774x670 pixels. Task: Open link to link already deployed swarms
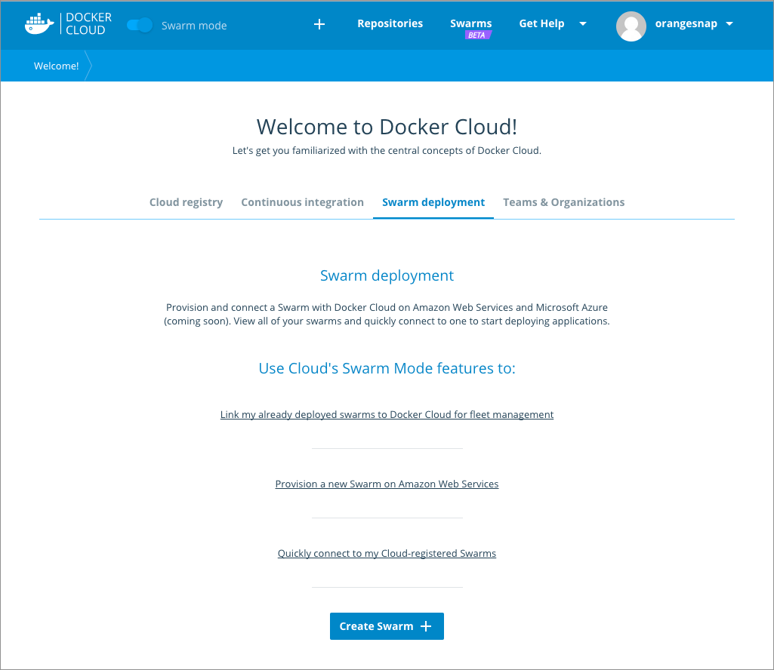tap(387, 415)
